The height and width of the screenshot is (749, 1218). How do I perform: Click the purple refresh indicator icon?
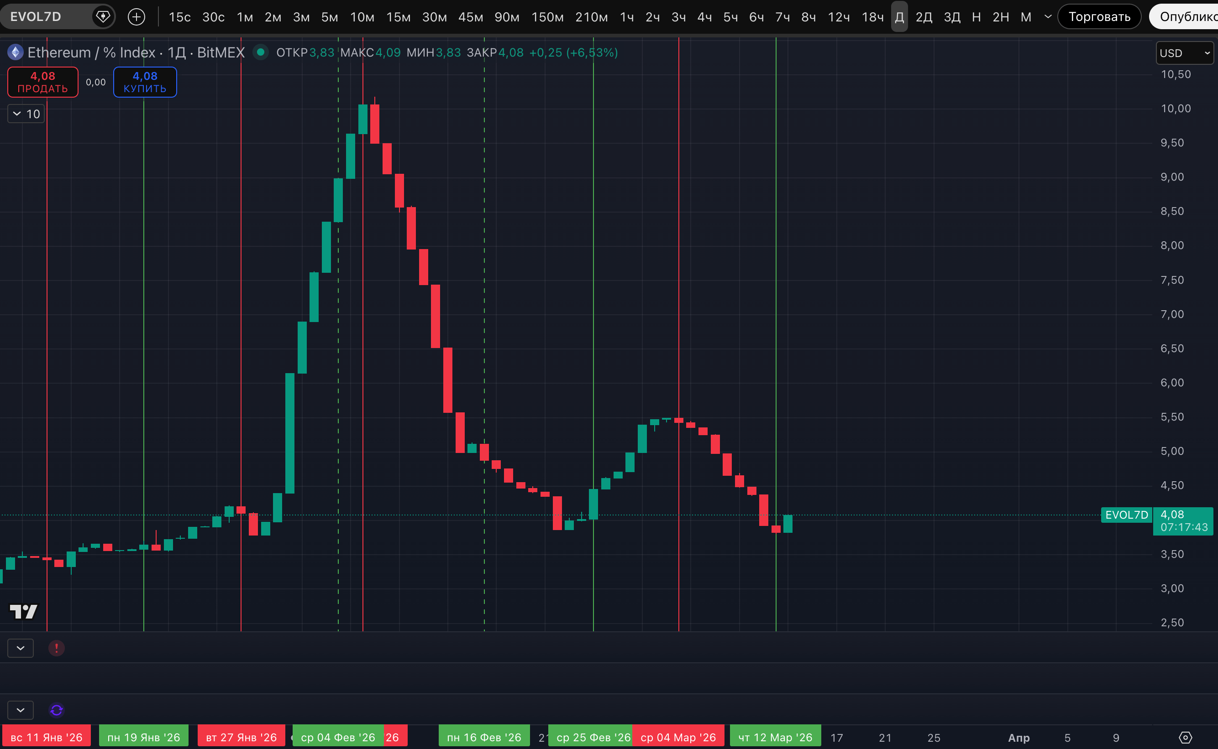tap(57, 710)
